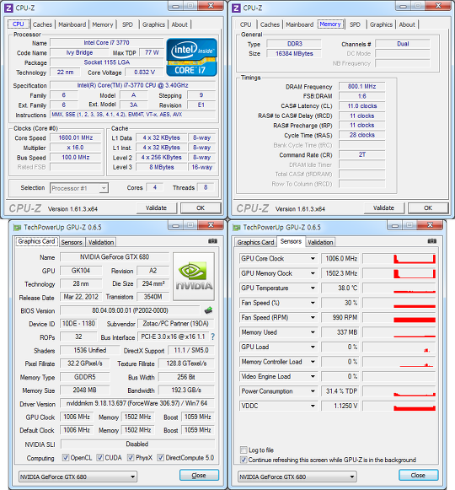Expand the Power Consumption sensor dropdown
455x490 pixels.
[313, 391]
